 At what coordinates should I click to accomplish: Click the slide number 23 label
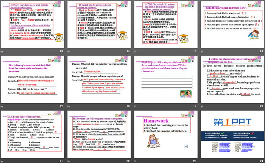tap(195, 161)
